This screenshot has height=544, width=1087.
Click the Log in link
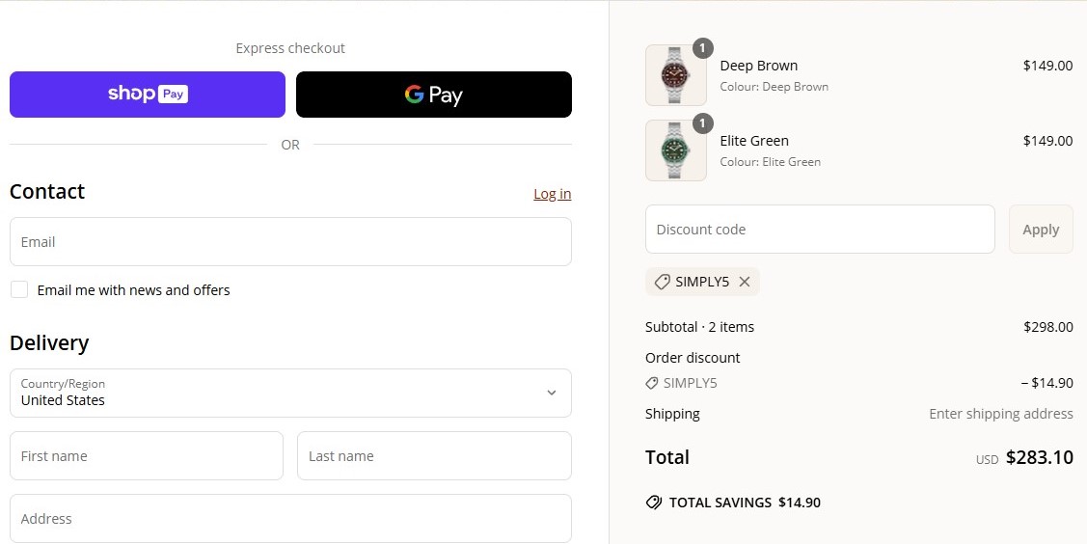coord(552,194)
